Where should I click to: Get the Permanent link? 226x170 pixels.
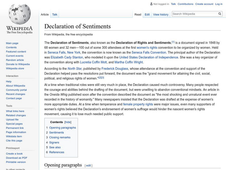pyautogui.click(x=15, y=128)
